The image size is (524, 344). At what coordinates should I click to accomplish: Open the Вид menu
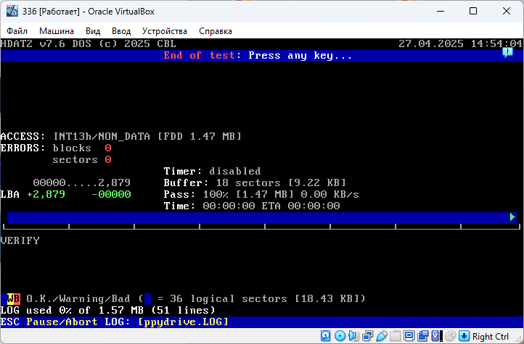click(93, 31)
